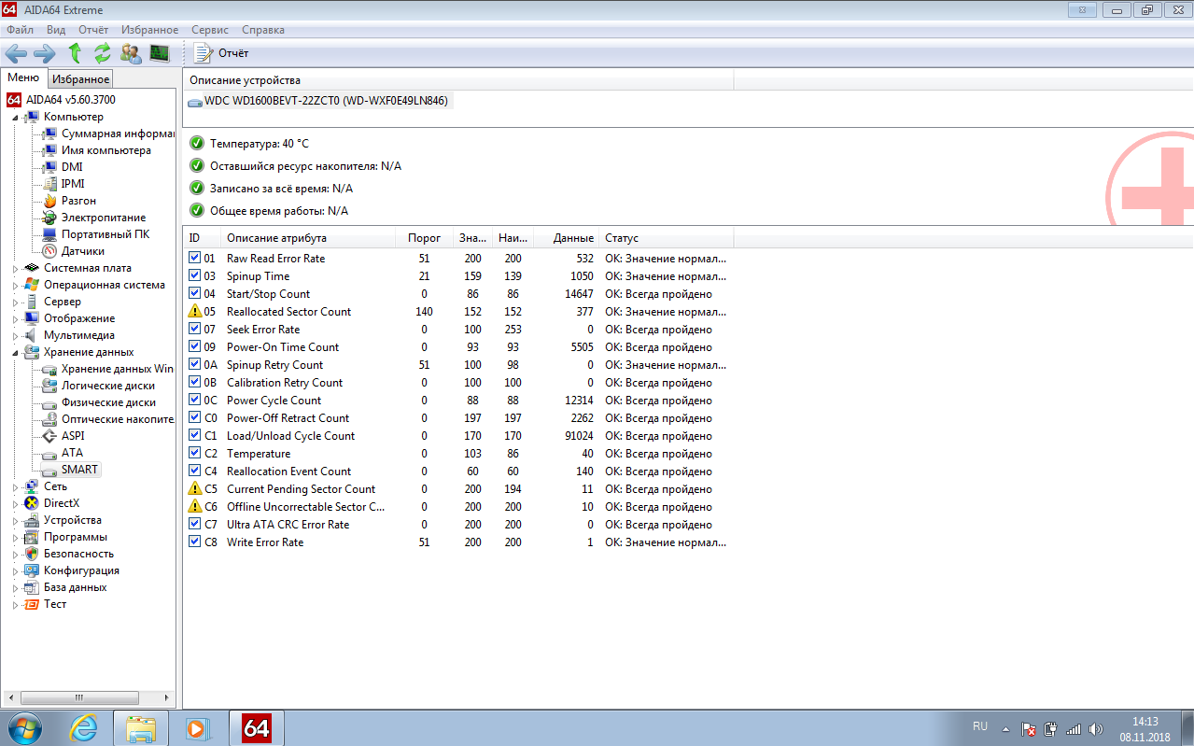The height and width of the screenshot is (746, 1194).
Task: Toggle Spinup Retry Count checkbox
Action: click(x=195, y=364)
